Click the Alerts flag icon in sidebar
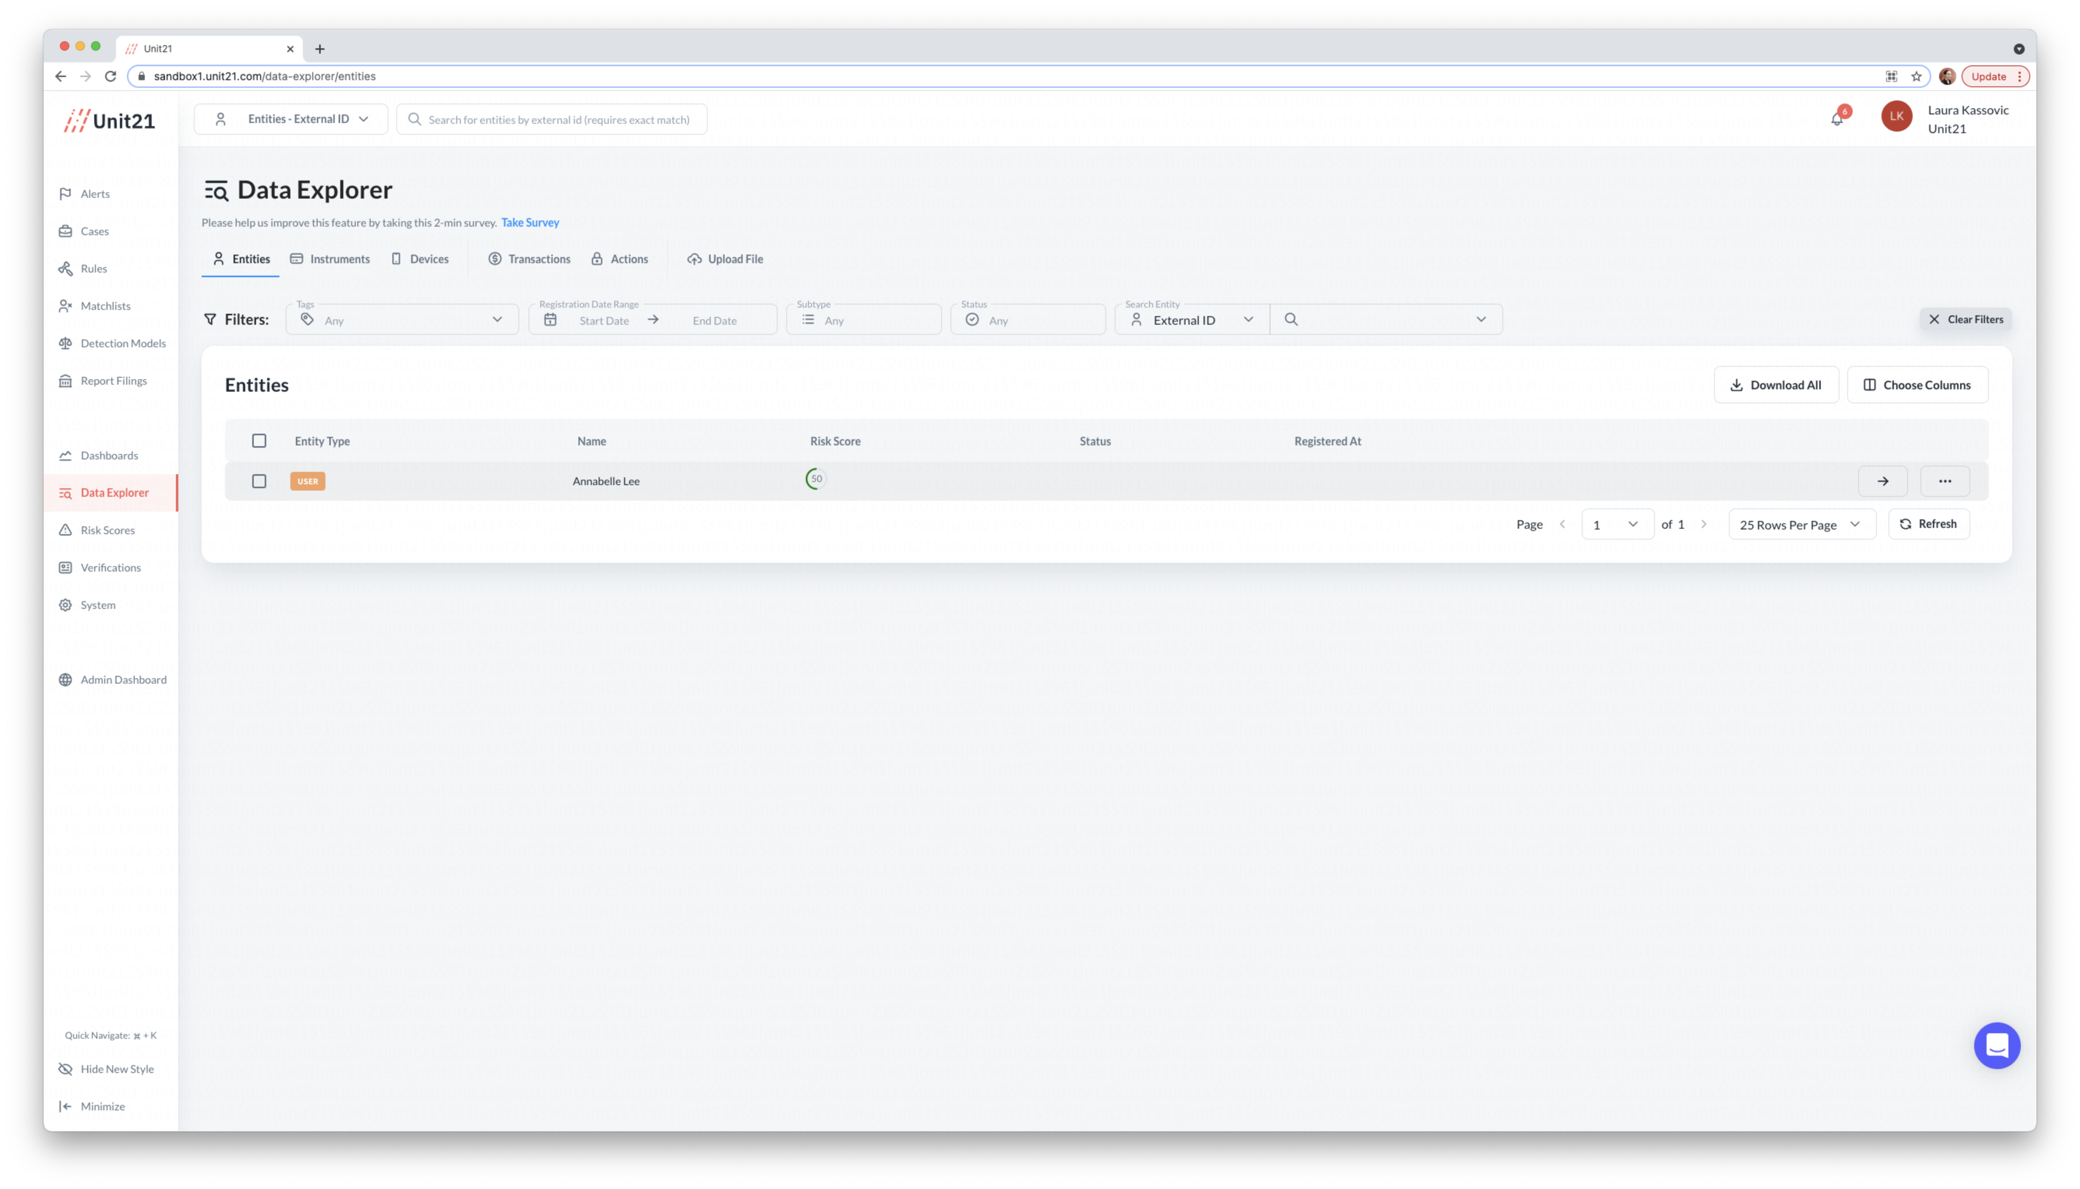 65,193
